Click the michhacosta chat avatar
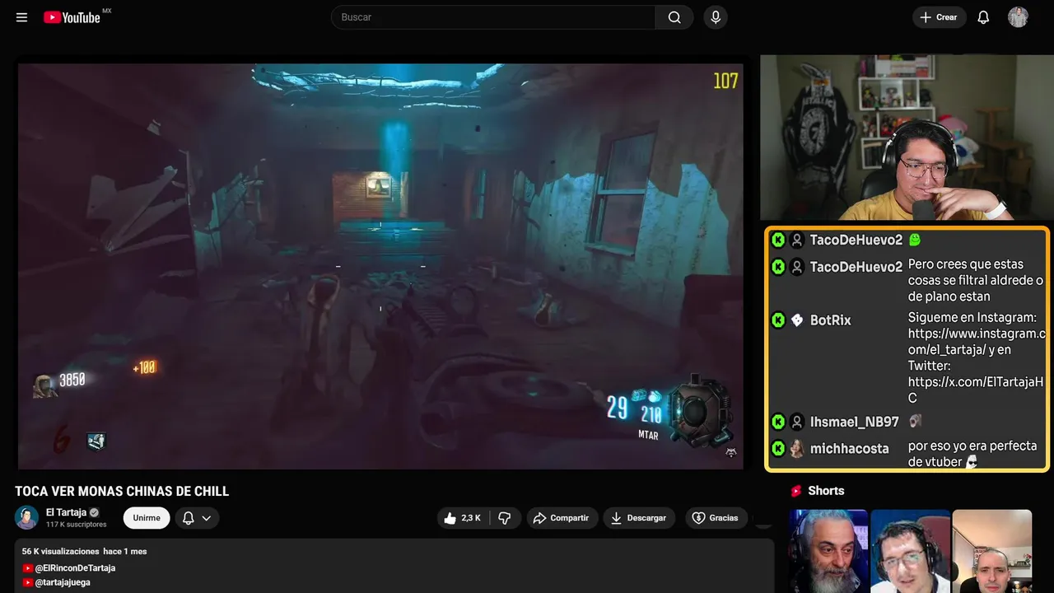This screenshot has height=593, width=1054. pos(797,449)
